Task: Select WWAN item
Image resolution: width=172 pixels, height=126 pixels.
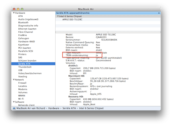Action: click(x=21, y=96)
